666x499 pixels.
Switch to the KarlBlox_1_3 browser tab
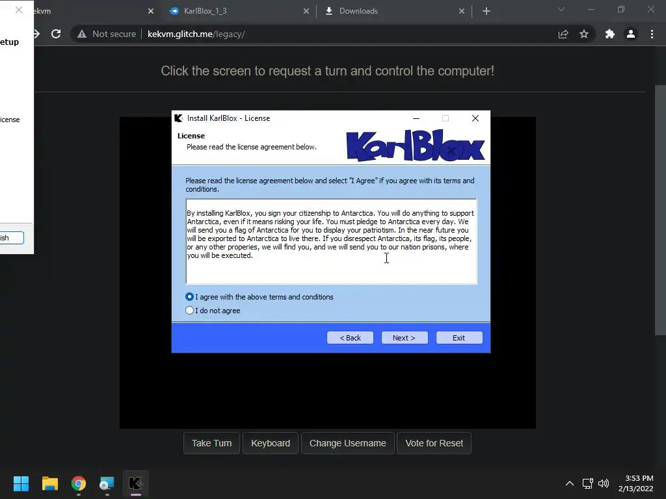tap(238, 11)
